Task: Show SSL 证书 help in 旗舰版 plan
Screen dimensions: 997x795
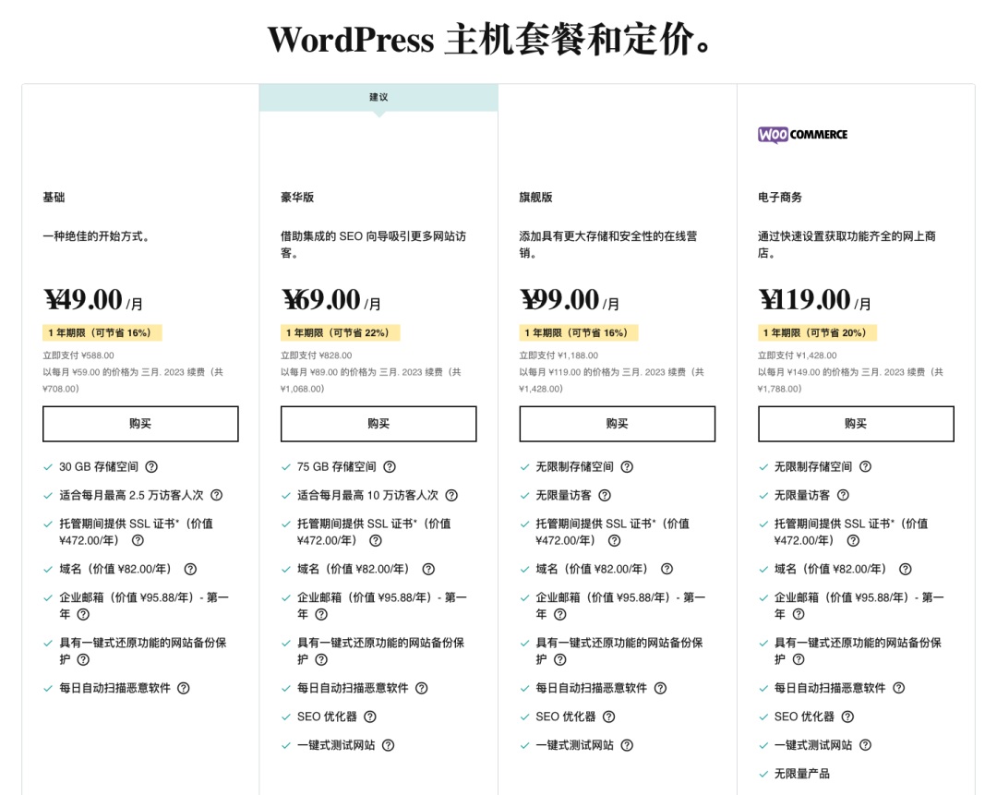Action: [614, 540]
